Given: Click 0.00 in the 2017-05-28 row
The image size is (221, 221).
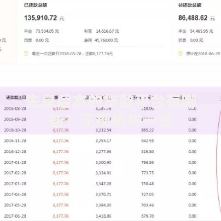Looking at the screenshot, I should [x=192, y=205].
